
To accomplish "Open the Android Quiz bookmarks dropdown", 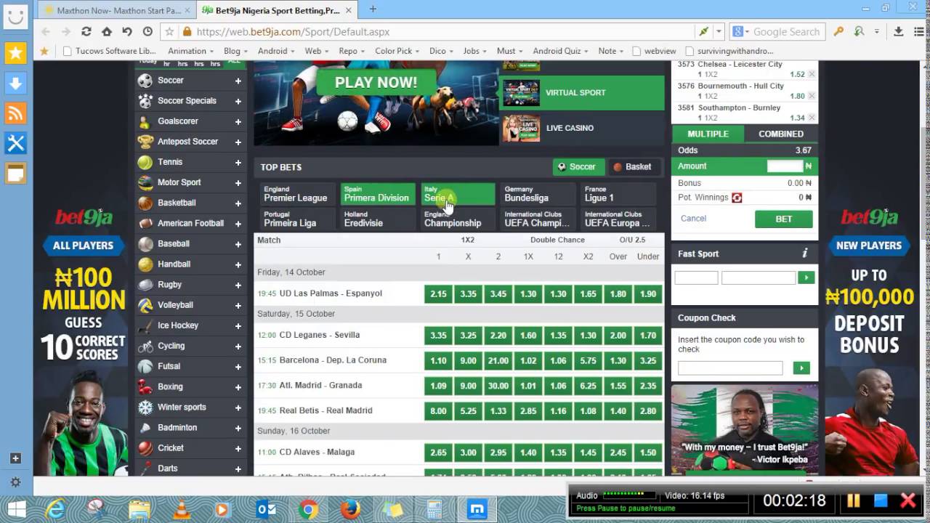I will click(560, 51).
